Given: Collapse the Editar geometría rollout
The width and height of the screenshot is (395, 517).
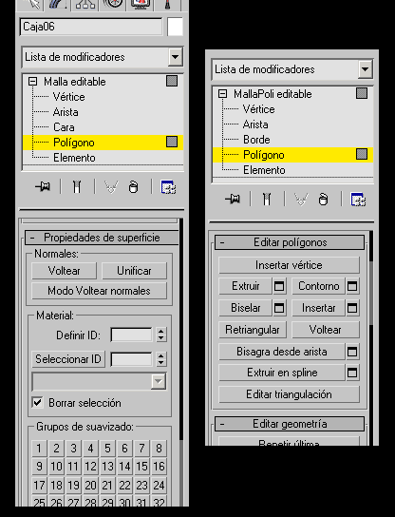Looking at the screenshot, I should [290, 424].
